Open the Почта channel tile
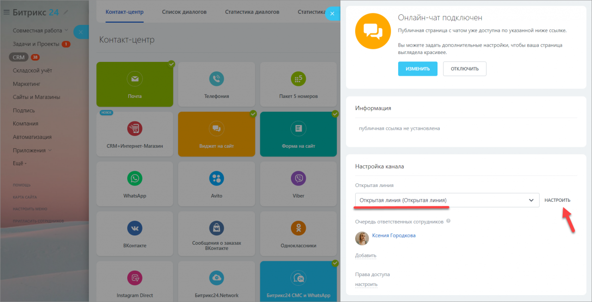The width and height of the screenshot is (592, 302). pos(135,85)
